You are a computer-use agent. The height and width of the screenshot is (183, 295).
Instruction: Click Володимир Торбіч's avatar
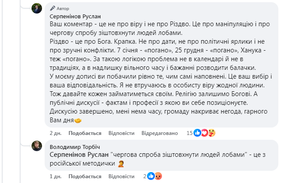pos(37,146)
